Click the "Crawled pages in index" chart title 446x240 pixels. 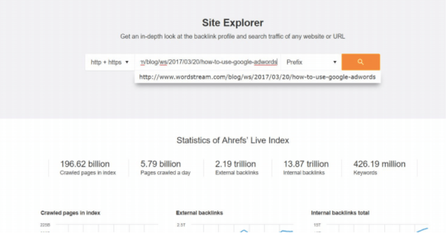70,213
